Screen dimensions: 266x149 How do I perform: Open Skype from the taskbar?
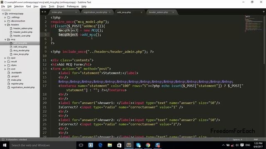pos(138,145)
